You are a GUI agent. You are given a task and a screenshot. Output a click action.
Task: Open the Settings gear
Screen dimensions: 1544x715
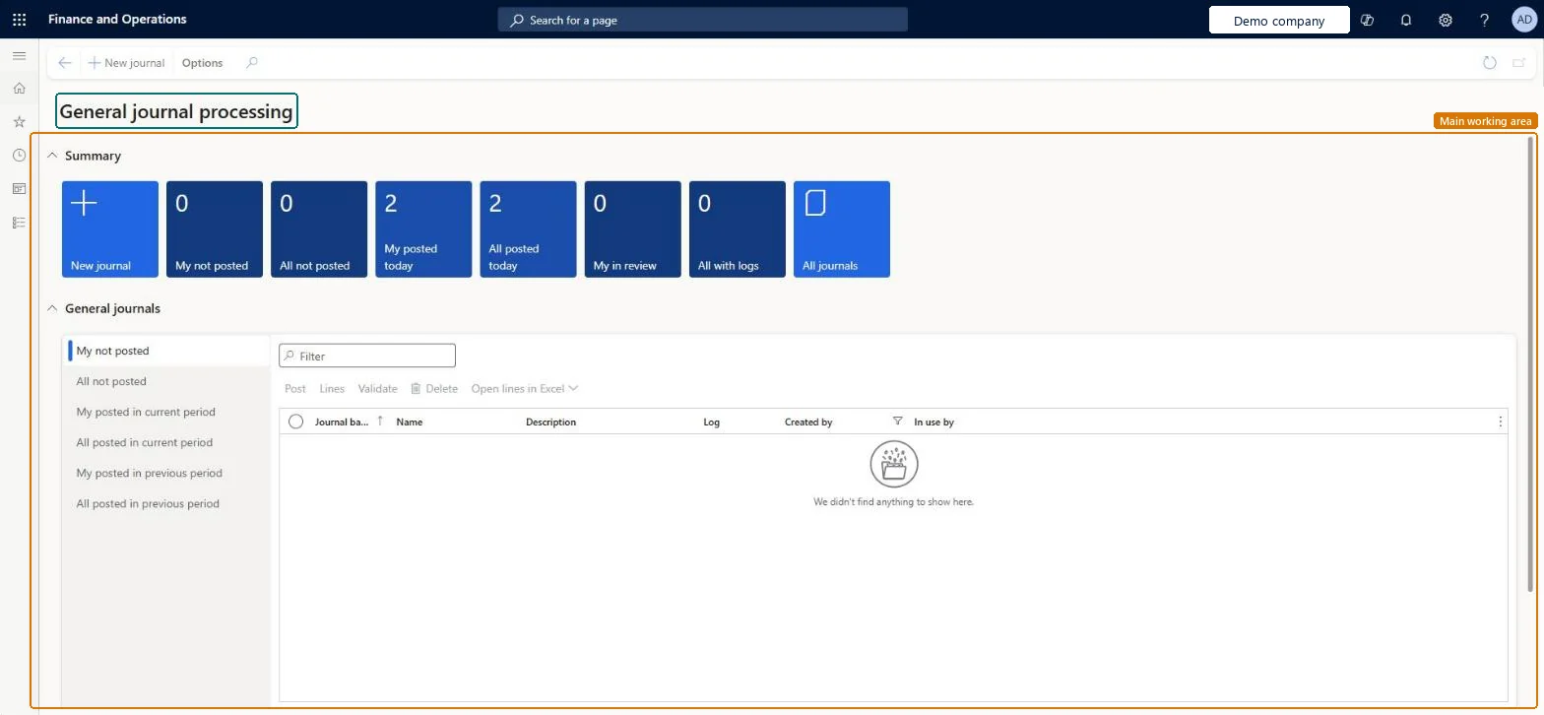[1446, 20]
